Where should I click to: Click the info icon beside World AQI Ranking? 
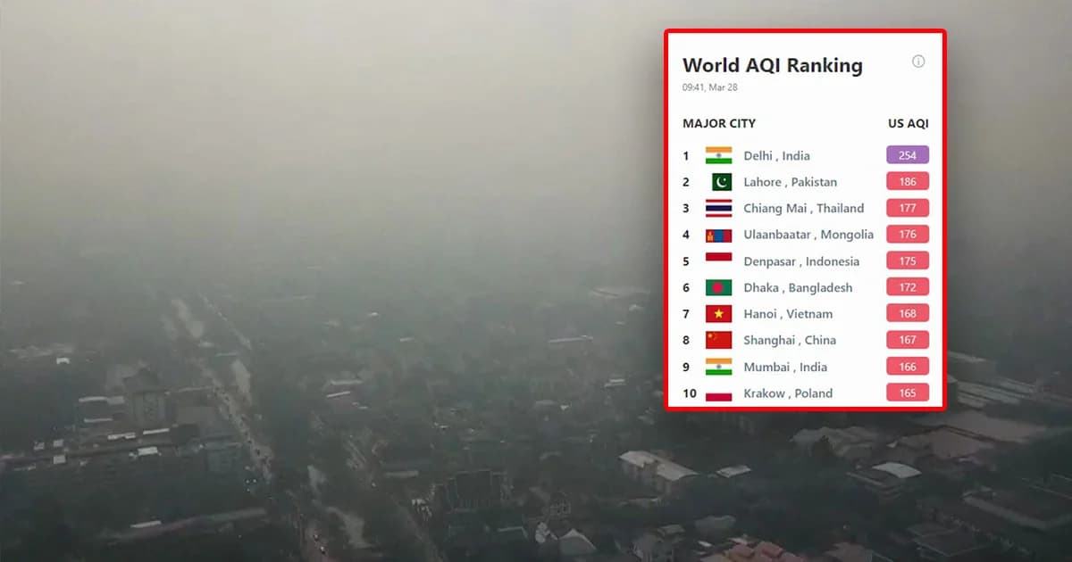coord(918,62)
